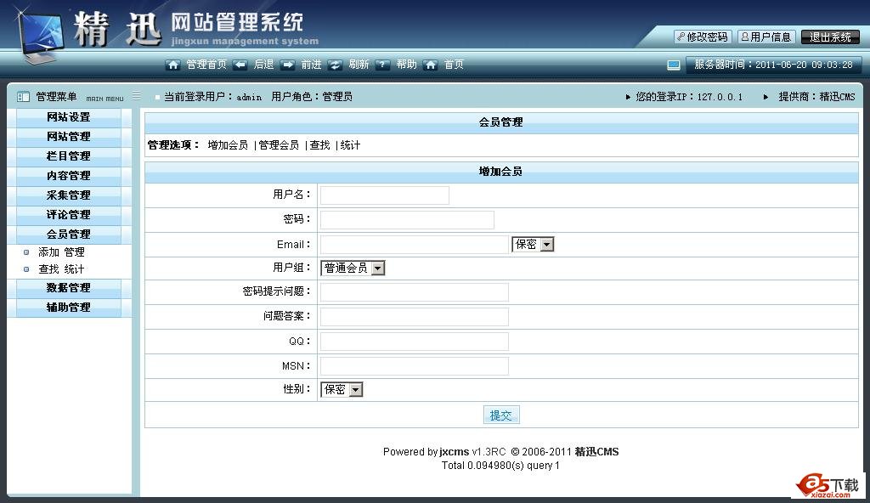Click jxcms link in footer
Image resolution: width=870 pixels, height=503 pixels.
click(455, 452)
